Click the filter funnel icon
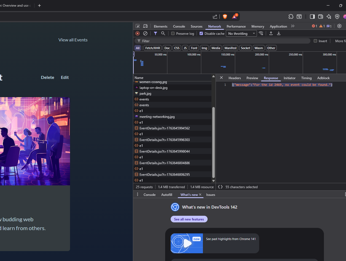Screen dimensions: 346x261 (155, 33)
